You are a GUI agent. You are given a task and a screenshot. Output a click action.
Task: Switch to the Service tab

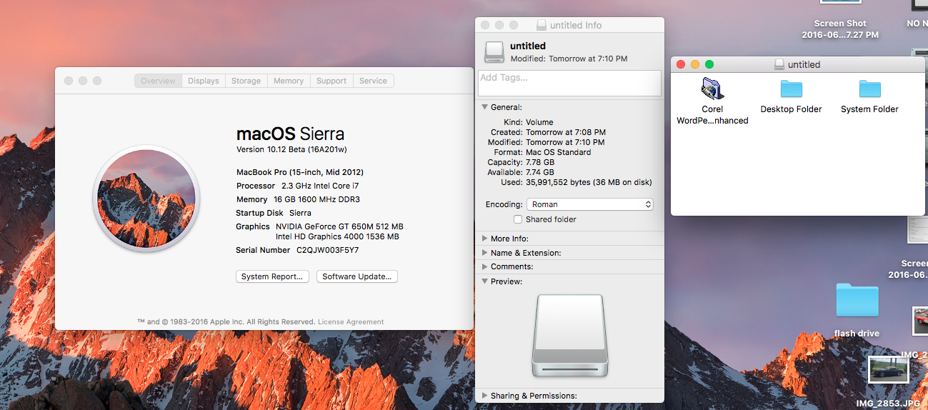coord(373,81)
